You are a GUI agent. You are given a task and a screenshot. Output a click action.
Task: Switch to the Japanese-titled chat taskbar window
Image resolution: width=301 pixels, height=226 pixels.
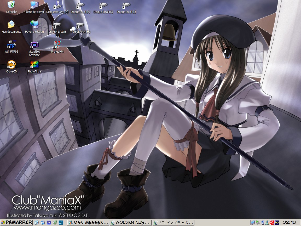click(173, 223)
